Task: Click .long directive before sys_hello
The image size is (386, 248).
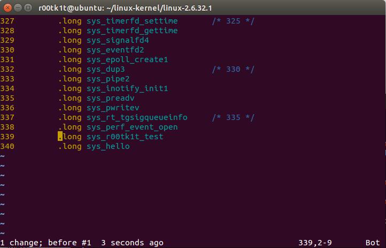Action: point(70,146)
